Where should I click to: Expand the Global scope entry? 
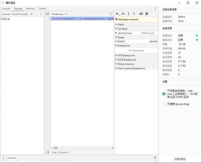116,41
